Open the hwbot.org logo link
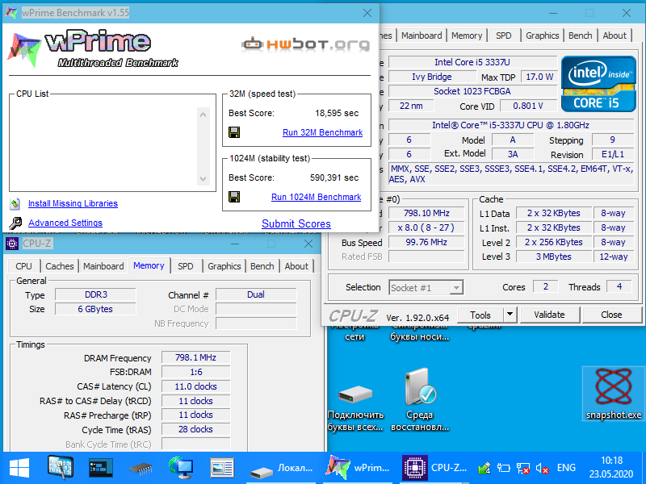Screen dimensions: 646x484 click(306, 44)
